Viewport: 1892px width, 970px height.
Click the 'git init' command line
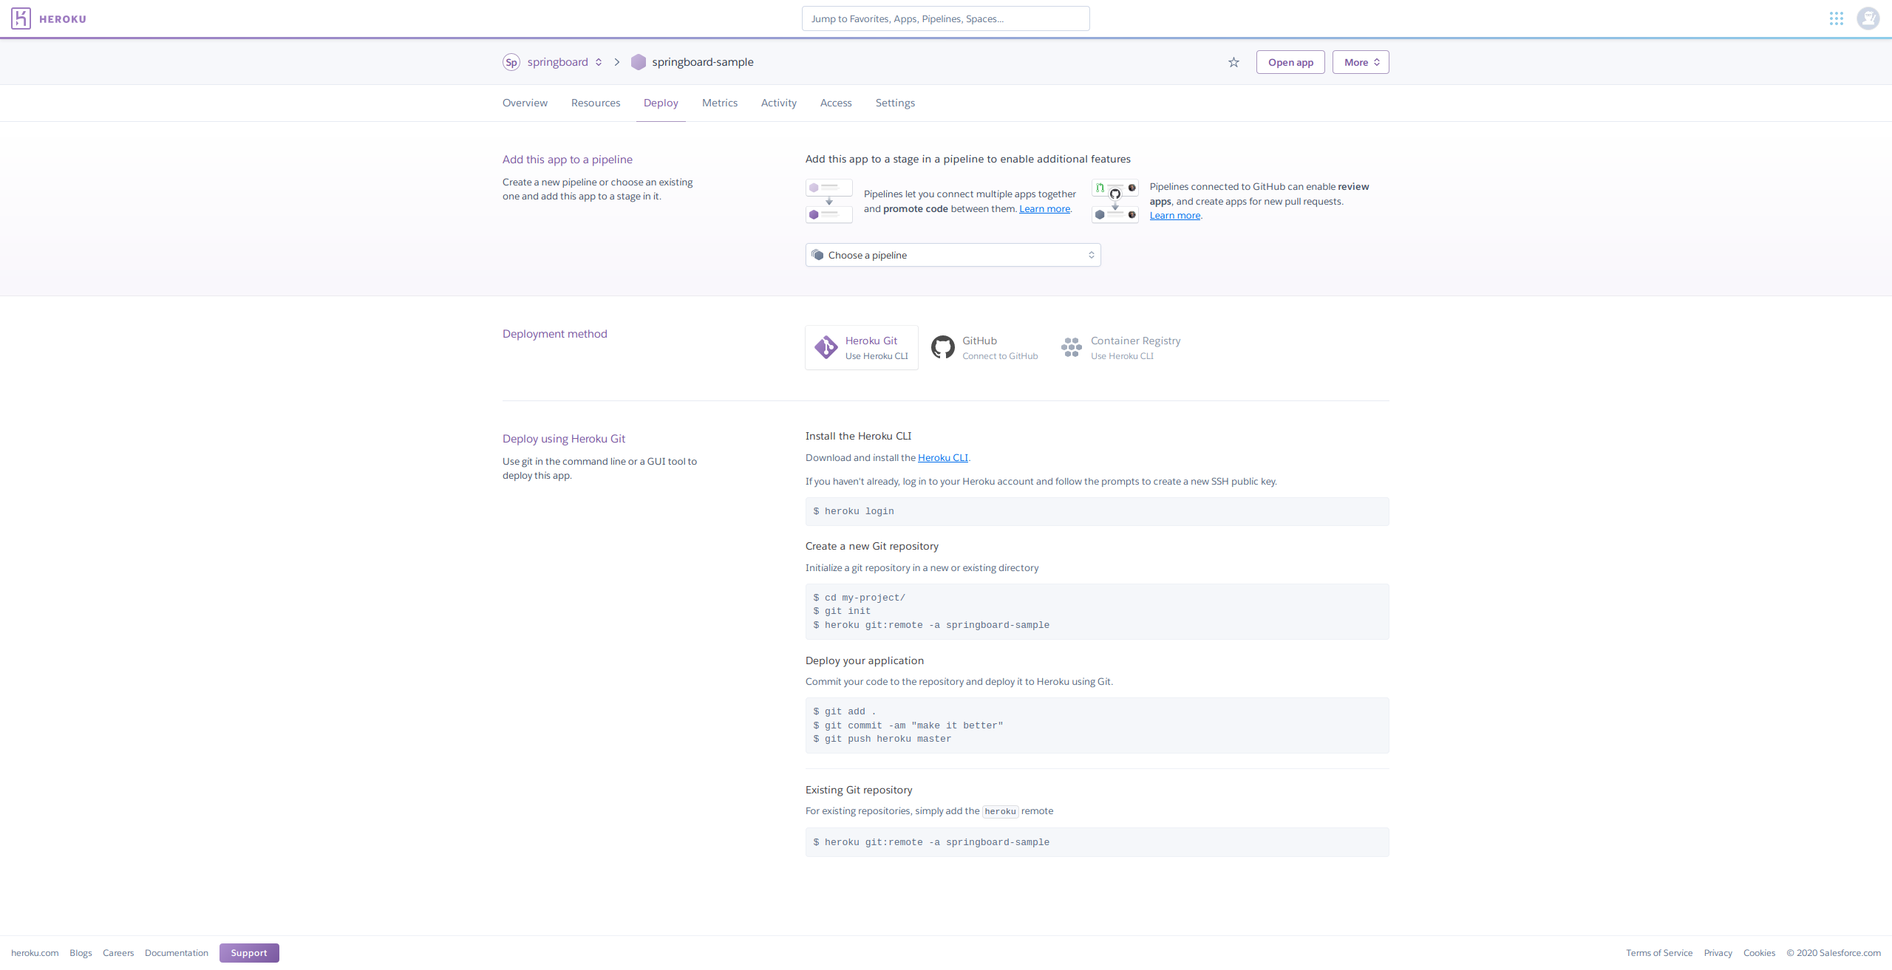tap(842, 611)
